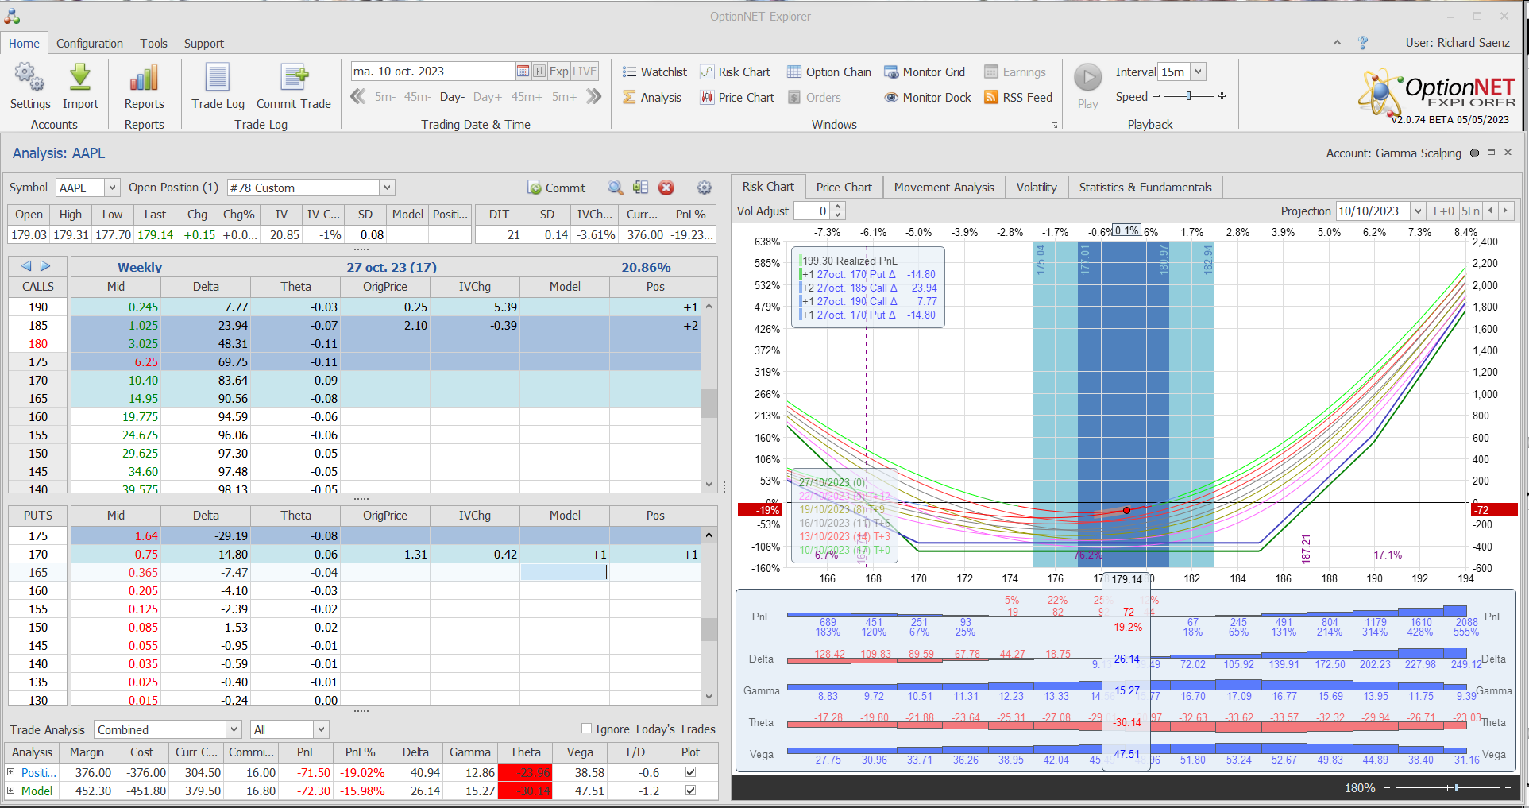Open the Settings gear icon

pos(29,78)
